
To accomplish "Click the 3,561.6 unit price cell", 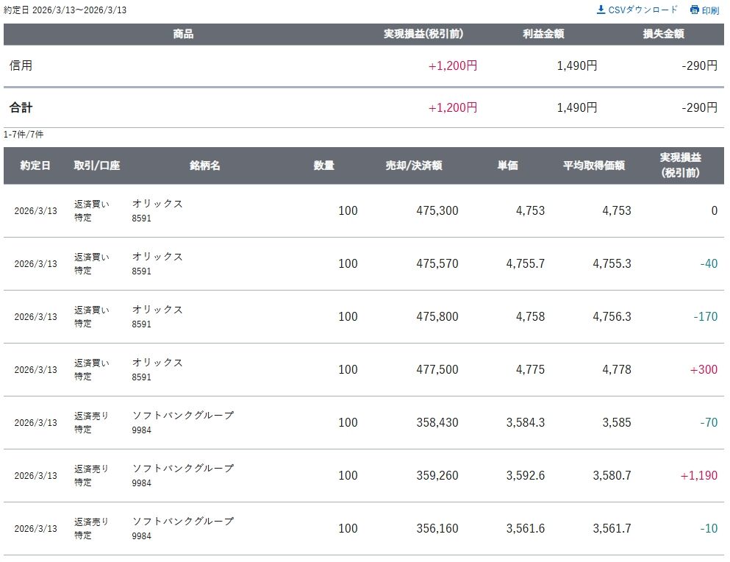I will coord(525,528).
